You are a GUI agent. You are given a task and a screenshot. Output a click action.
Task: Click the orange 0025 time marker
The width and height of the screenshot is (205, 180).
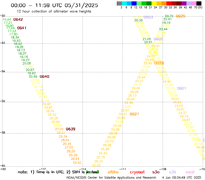181,16
